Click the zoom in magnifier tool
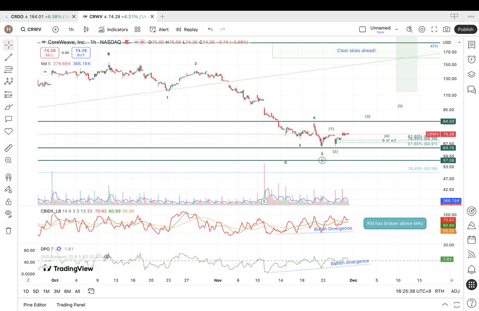Viewport: 479px width, 311px height. [x=8, y=160]
